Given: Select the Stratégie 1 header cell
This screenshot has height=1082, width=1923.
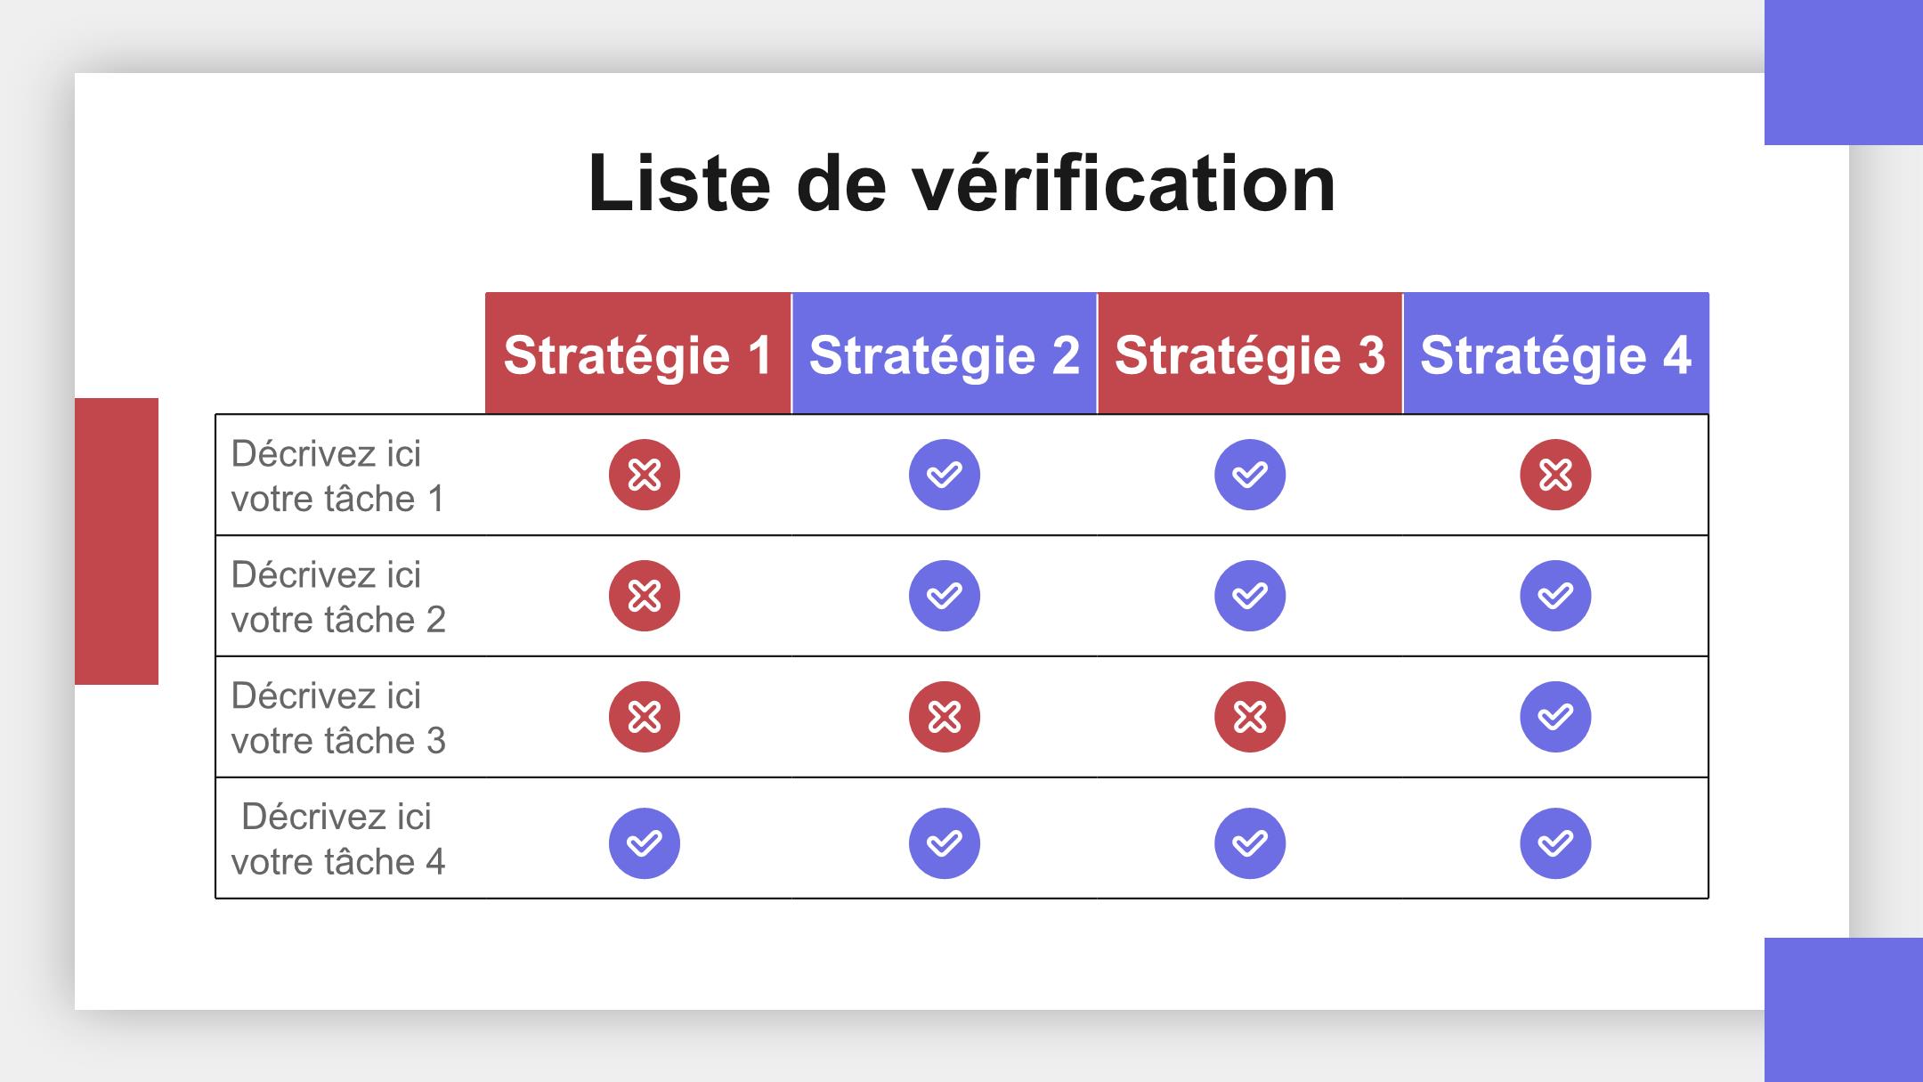Looking at the screenshot, I should [x=637, y=353].
